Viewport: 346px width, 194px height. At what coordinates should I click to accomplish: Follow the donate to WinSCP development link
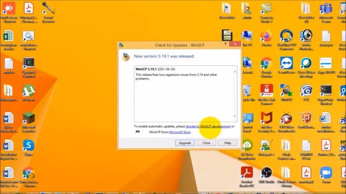[208, 126]
